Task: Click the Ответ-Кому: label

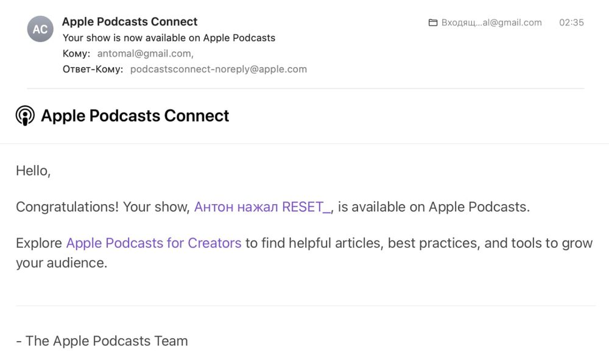Action: 93,69
